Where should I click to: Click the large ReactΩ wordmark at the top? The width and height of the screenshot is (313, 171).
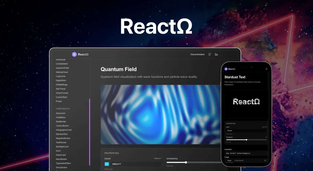(x=156, y=26)
